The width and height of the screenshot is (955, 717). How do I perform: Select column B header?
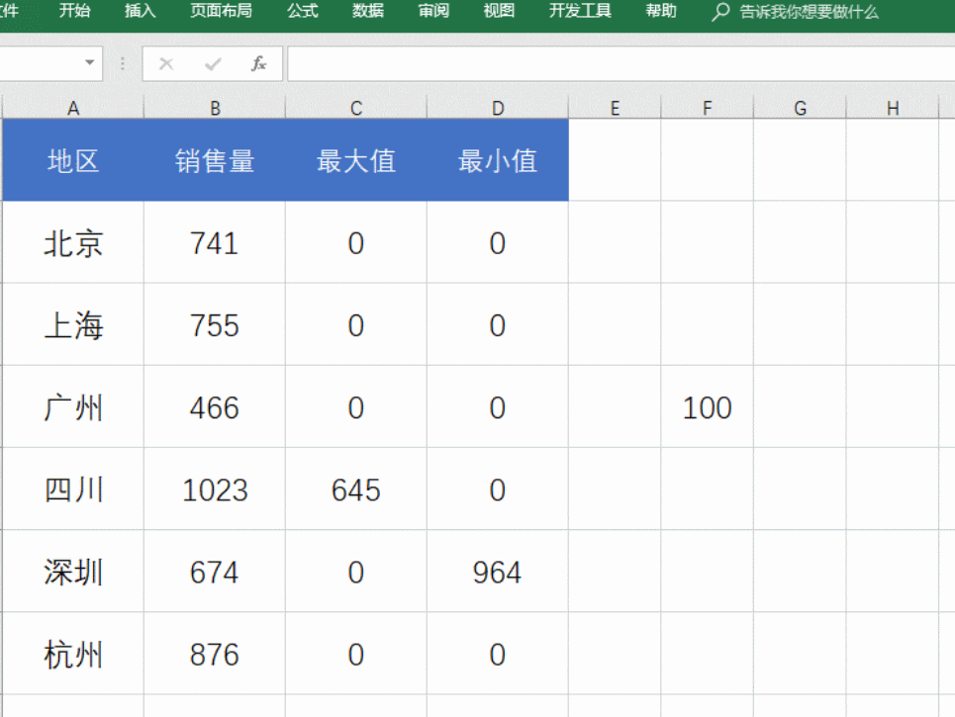pyautogui.click(x=215, y=108)
